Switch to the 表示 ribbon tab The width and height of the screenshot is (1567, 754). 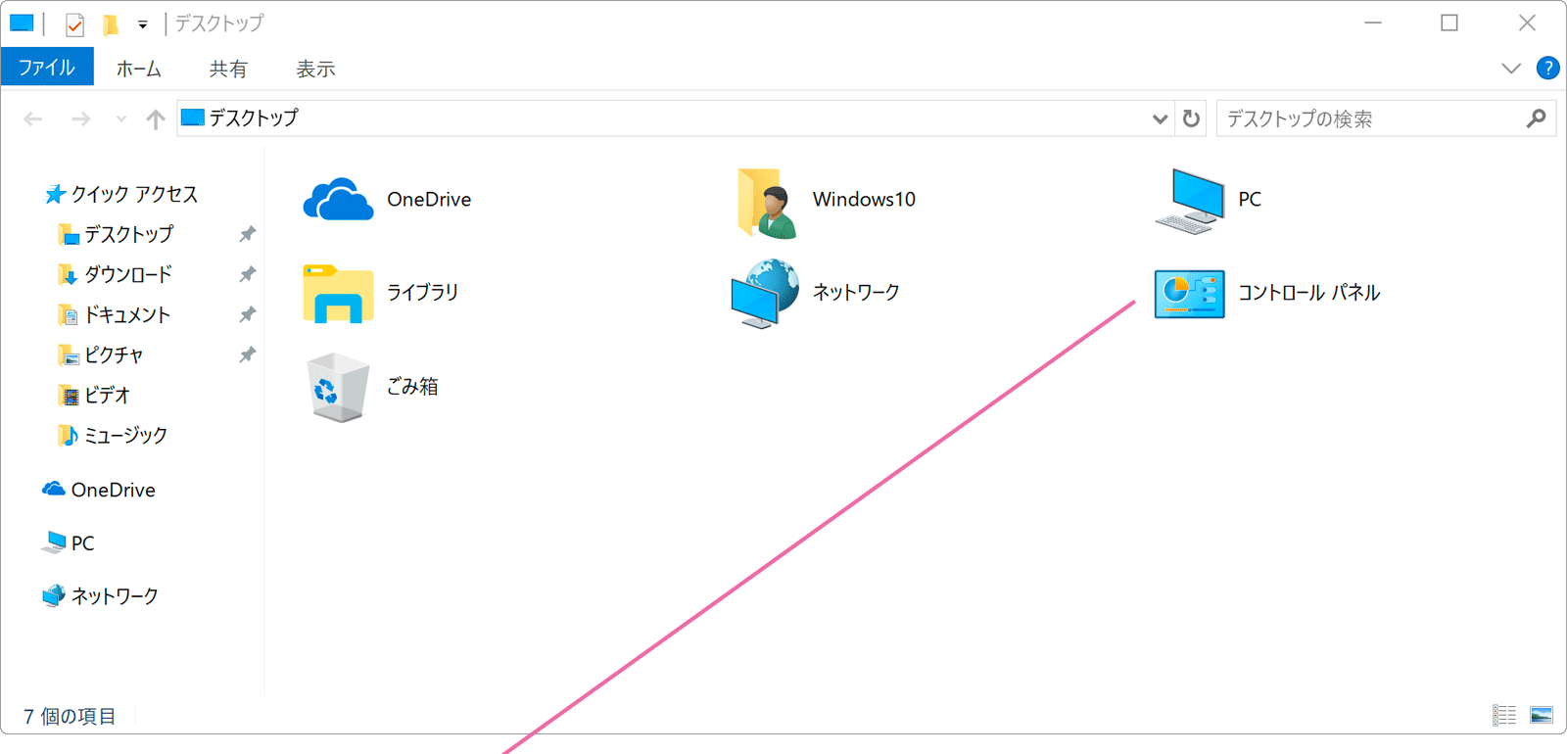tap(315, 69)
